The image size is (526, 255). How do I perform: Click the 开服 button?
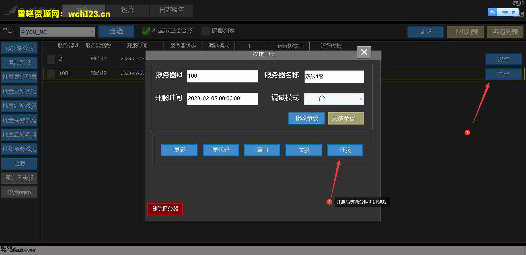[x=345, y=150]
